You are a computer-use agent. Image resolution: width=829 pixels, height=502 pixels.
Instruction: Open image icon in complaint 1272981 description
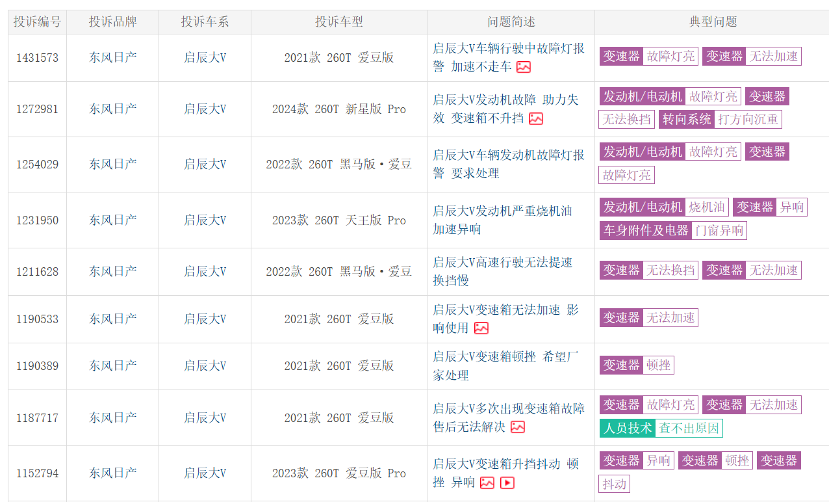click(x=536, y=118)
